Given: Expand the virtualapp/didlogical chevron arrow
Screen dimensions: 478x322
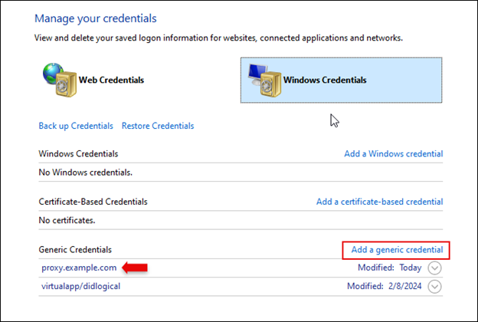Looking at the screenshot, I should (435, 287).
